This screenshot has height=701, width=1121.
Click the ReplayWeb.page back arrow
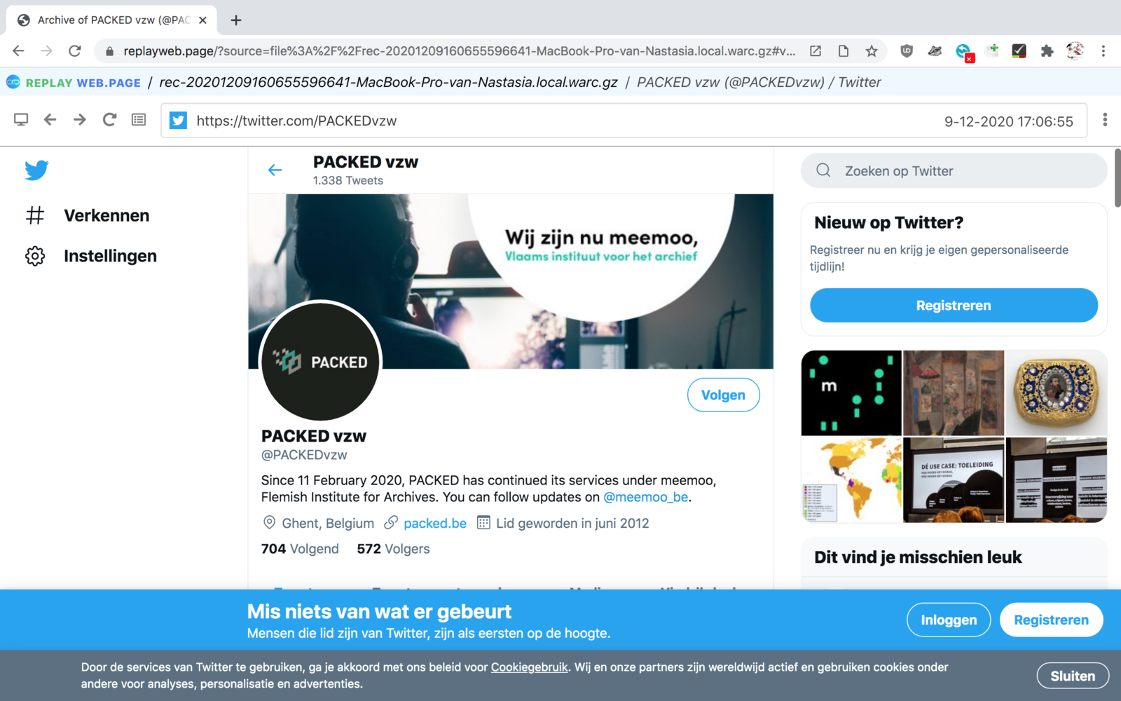click(x=50, y=120)
